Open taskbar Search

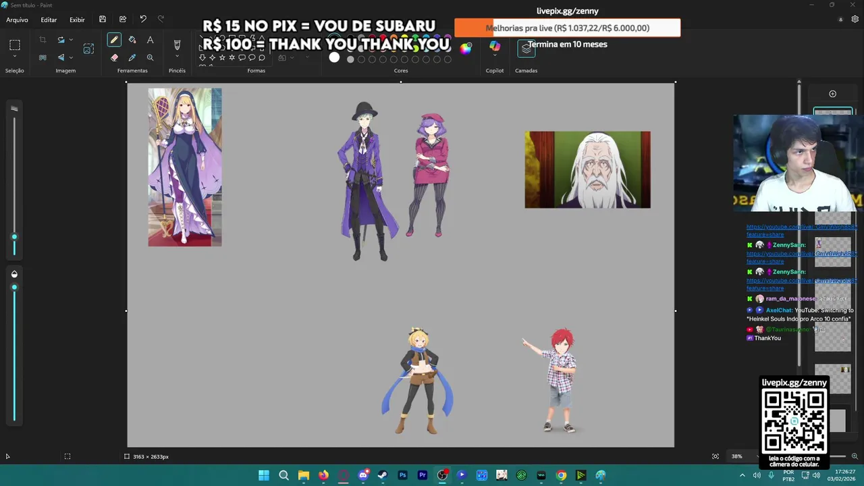pyautogui.click(x=283, y=475)
